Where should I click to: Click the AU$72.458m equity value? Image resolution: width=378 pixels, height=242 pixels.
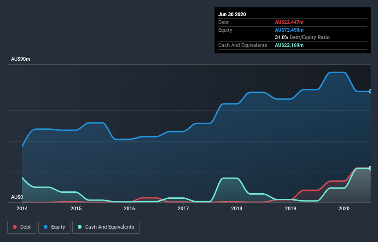point(289,30)
